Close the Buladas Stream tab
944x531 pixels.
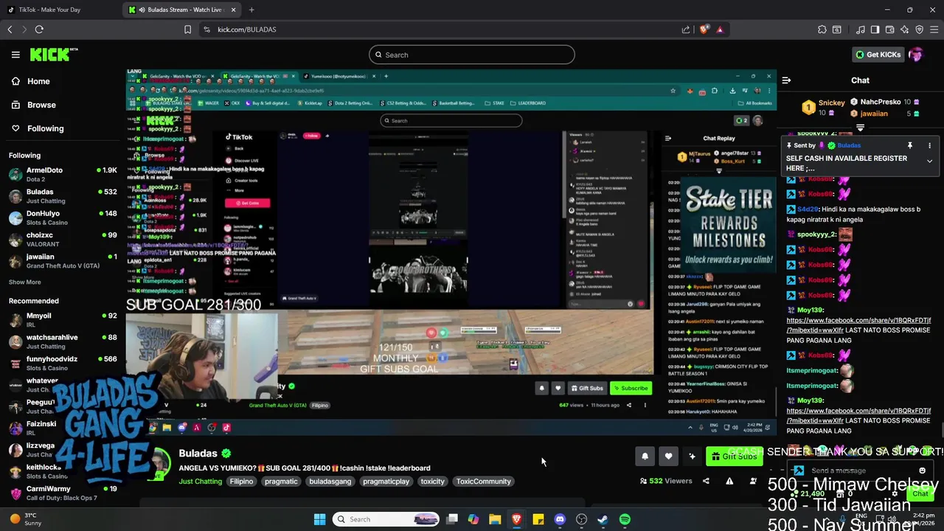234,10
